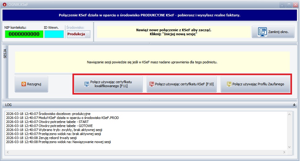Select log line 'Otwórz potrzebne tabele - GOTOWE'
This screenshot has height=161, width=300.
[x=49, y=126]
